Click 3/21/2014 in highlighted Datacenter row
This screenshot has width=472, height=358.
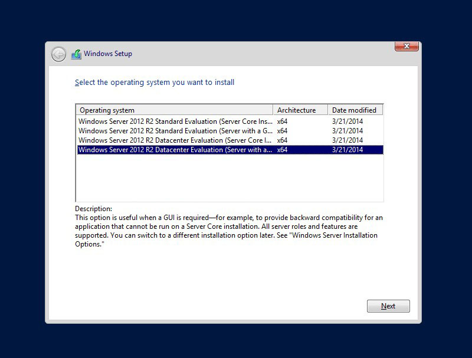pos(348,150)
